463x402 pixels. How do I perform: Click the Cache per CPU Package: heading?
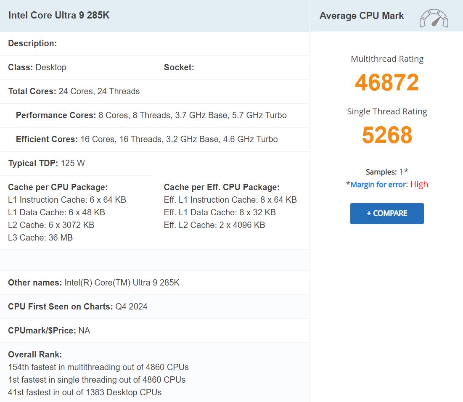pyautogui.click(x=58, y=187)
